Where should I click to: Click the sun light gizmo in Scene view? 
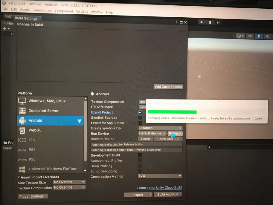click(x=199, y=77)
